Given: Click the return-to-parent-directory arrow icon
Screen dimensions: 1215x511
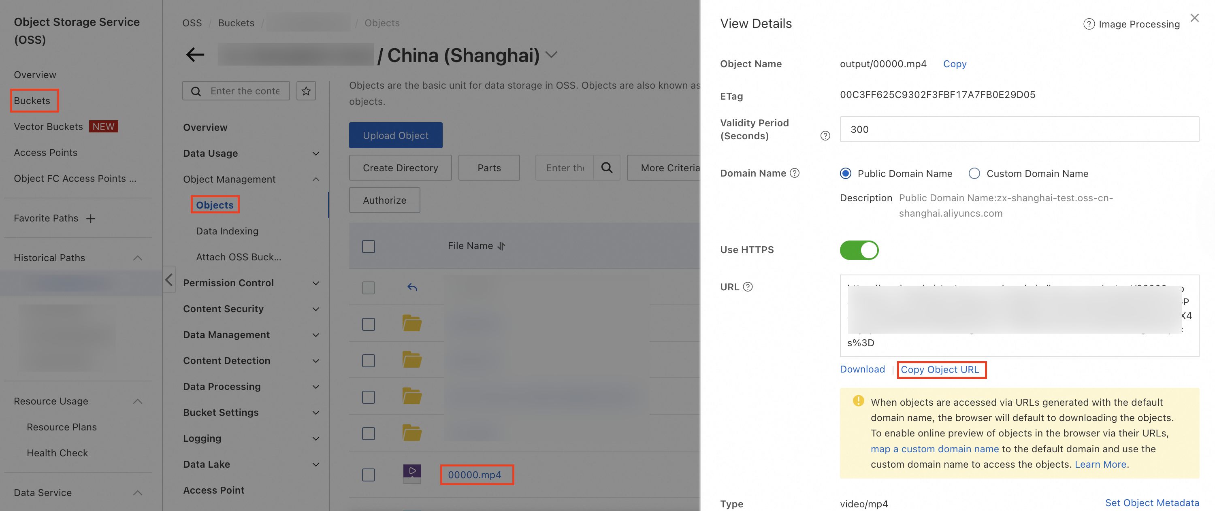Looking at the screenshot, I should coord(412,287).
